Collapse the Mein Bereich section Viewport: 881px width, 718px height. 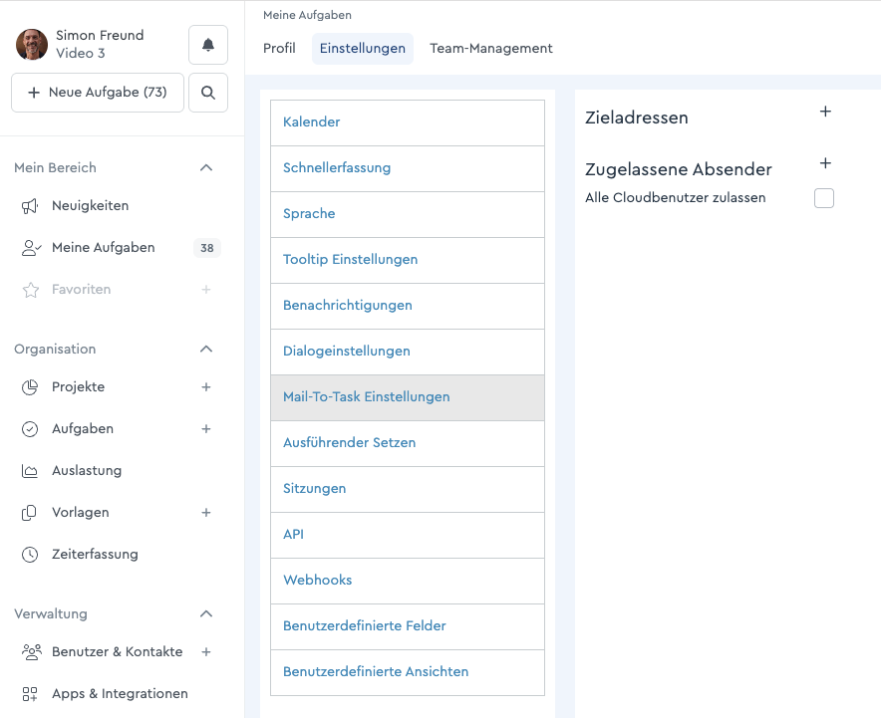[206, 168]
